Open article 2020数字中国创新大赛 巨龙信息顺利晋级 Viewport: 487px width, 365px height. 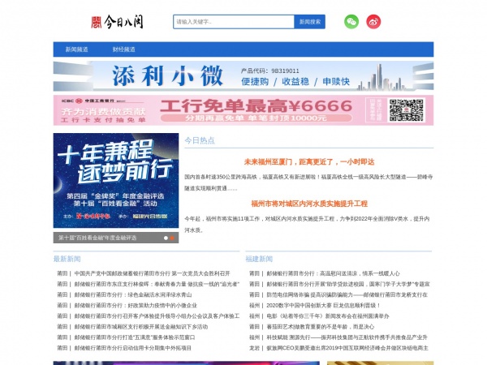[323, 306]
